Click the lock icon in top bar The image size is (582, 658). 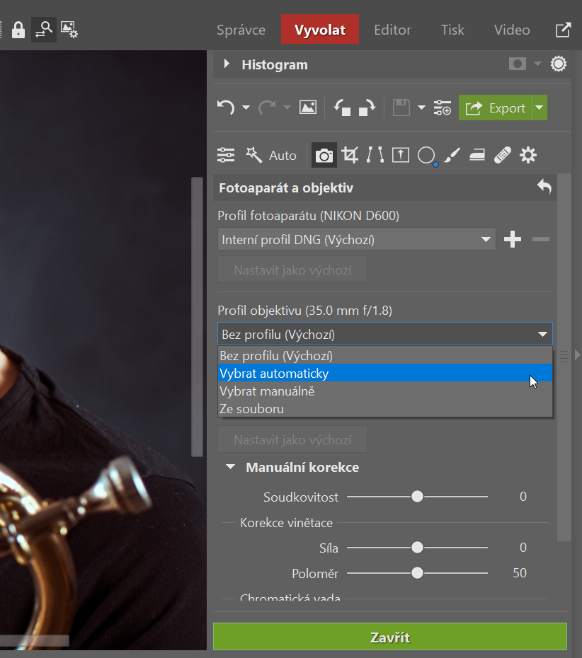click(18, 30)
